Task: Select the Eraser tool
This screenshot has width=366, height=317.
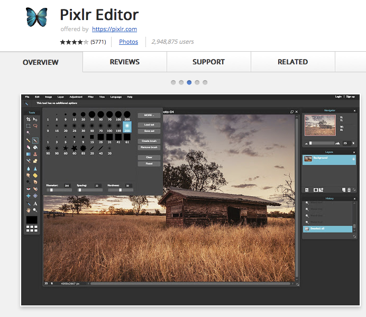Action: pyautogui.click(x=29, y=147)
